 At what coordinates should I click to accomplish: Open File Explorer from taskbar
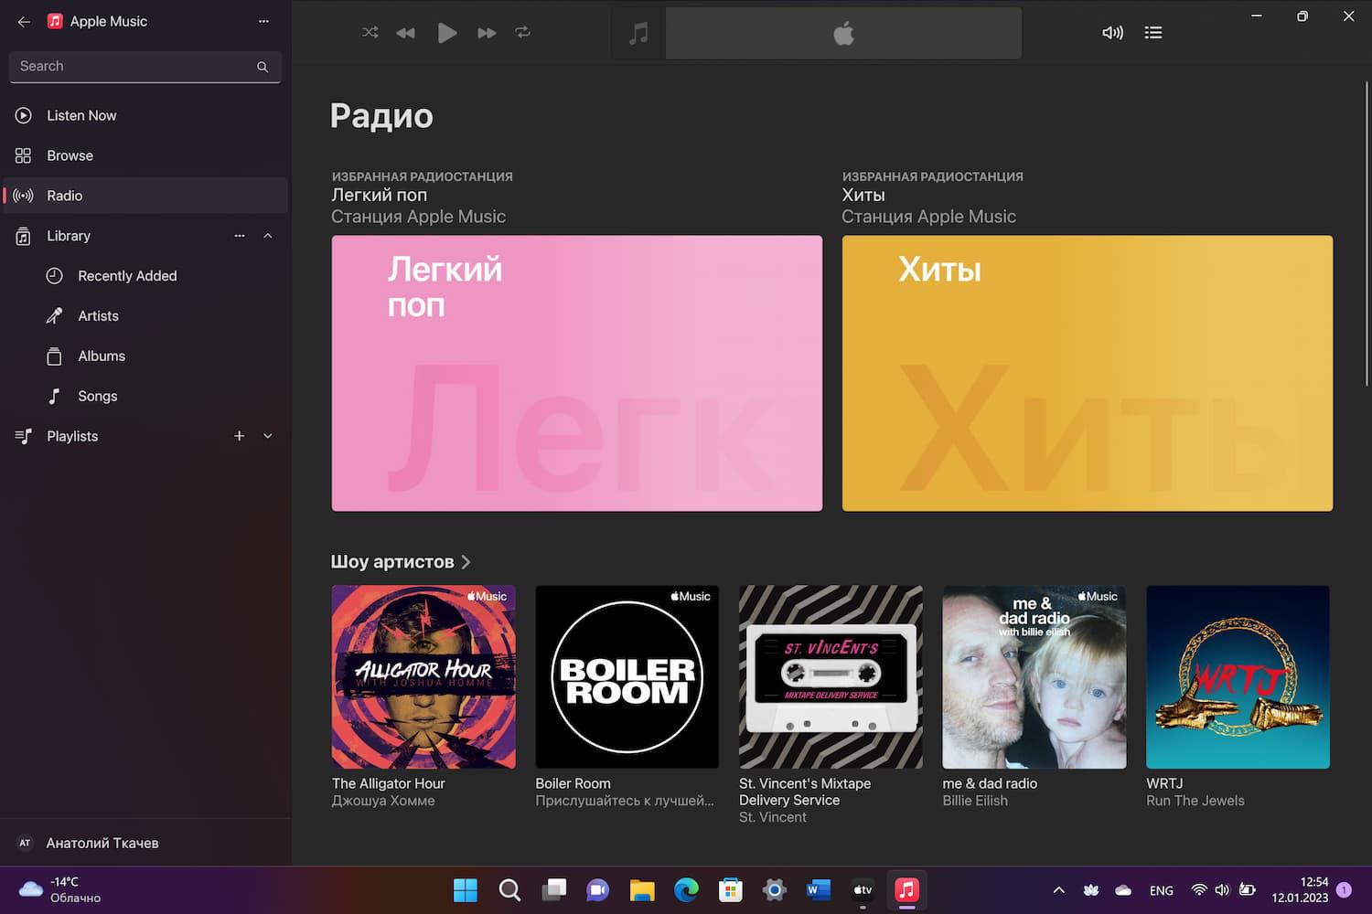(642, 889)
